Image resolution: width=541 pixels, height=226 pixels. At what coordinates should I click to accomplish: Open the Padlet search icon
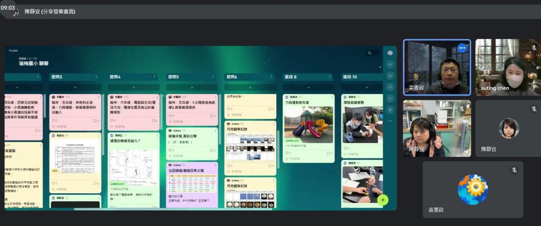pyautogui.click(x=370, y=53)
